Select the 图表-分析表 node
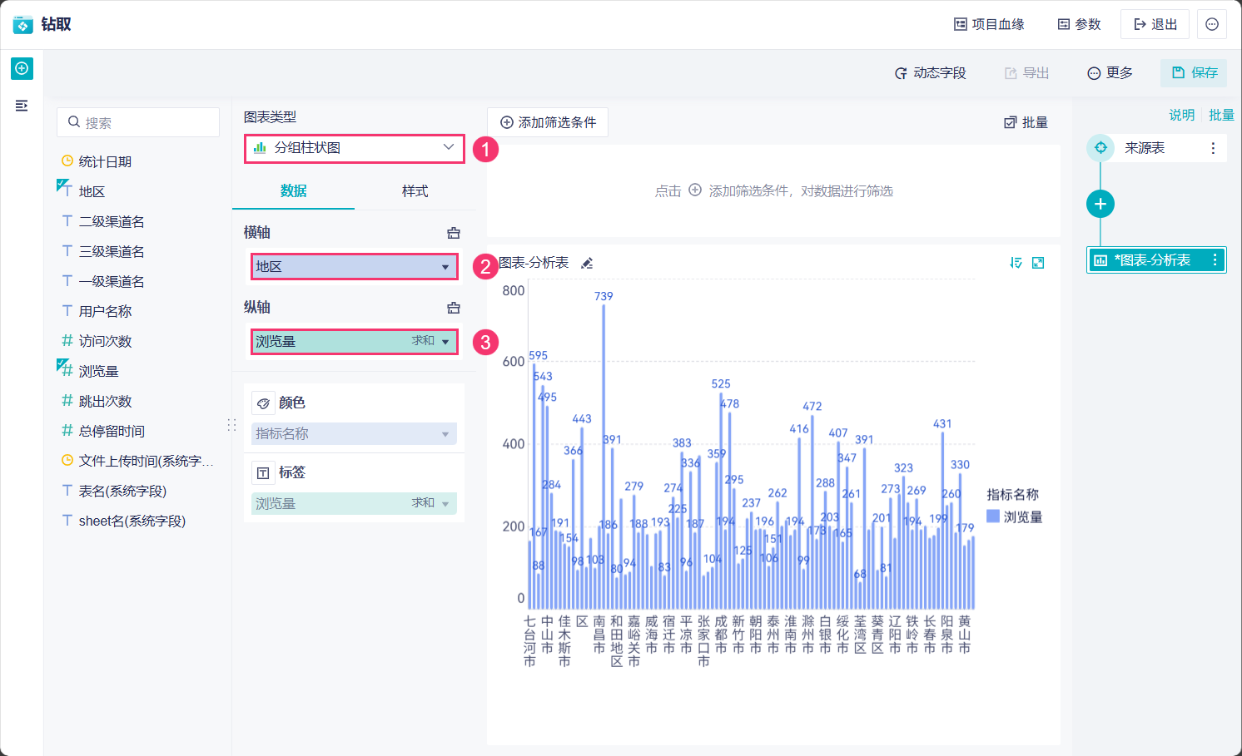The height and width of the screenshot is (756, 1242). (1156, 260)
